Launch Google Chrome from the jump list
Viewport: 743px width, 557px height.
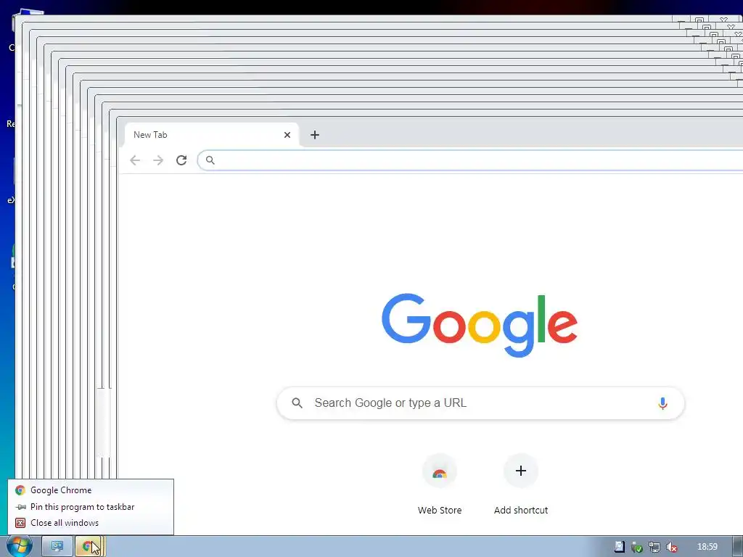pos(91,490)
